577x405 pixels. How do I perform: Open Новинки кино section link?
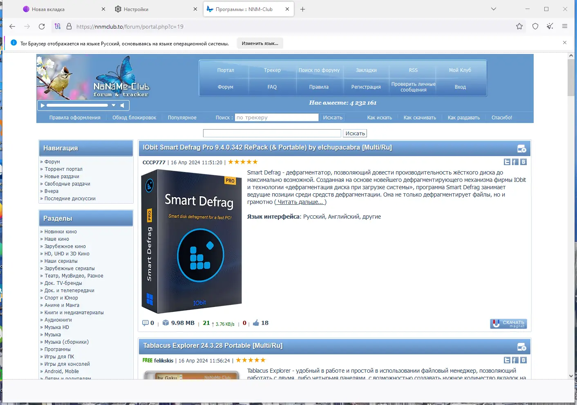(x=60, y=232)
